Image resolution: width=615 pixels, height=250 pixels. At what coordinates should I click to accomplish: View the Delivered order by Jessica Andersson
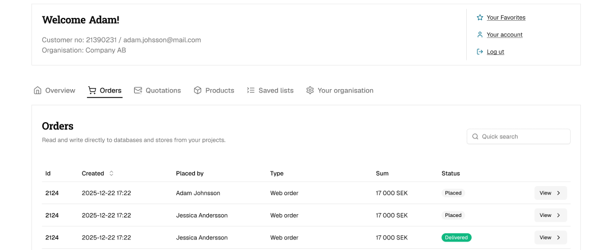[x=550, y=238]
